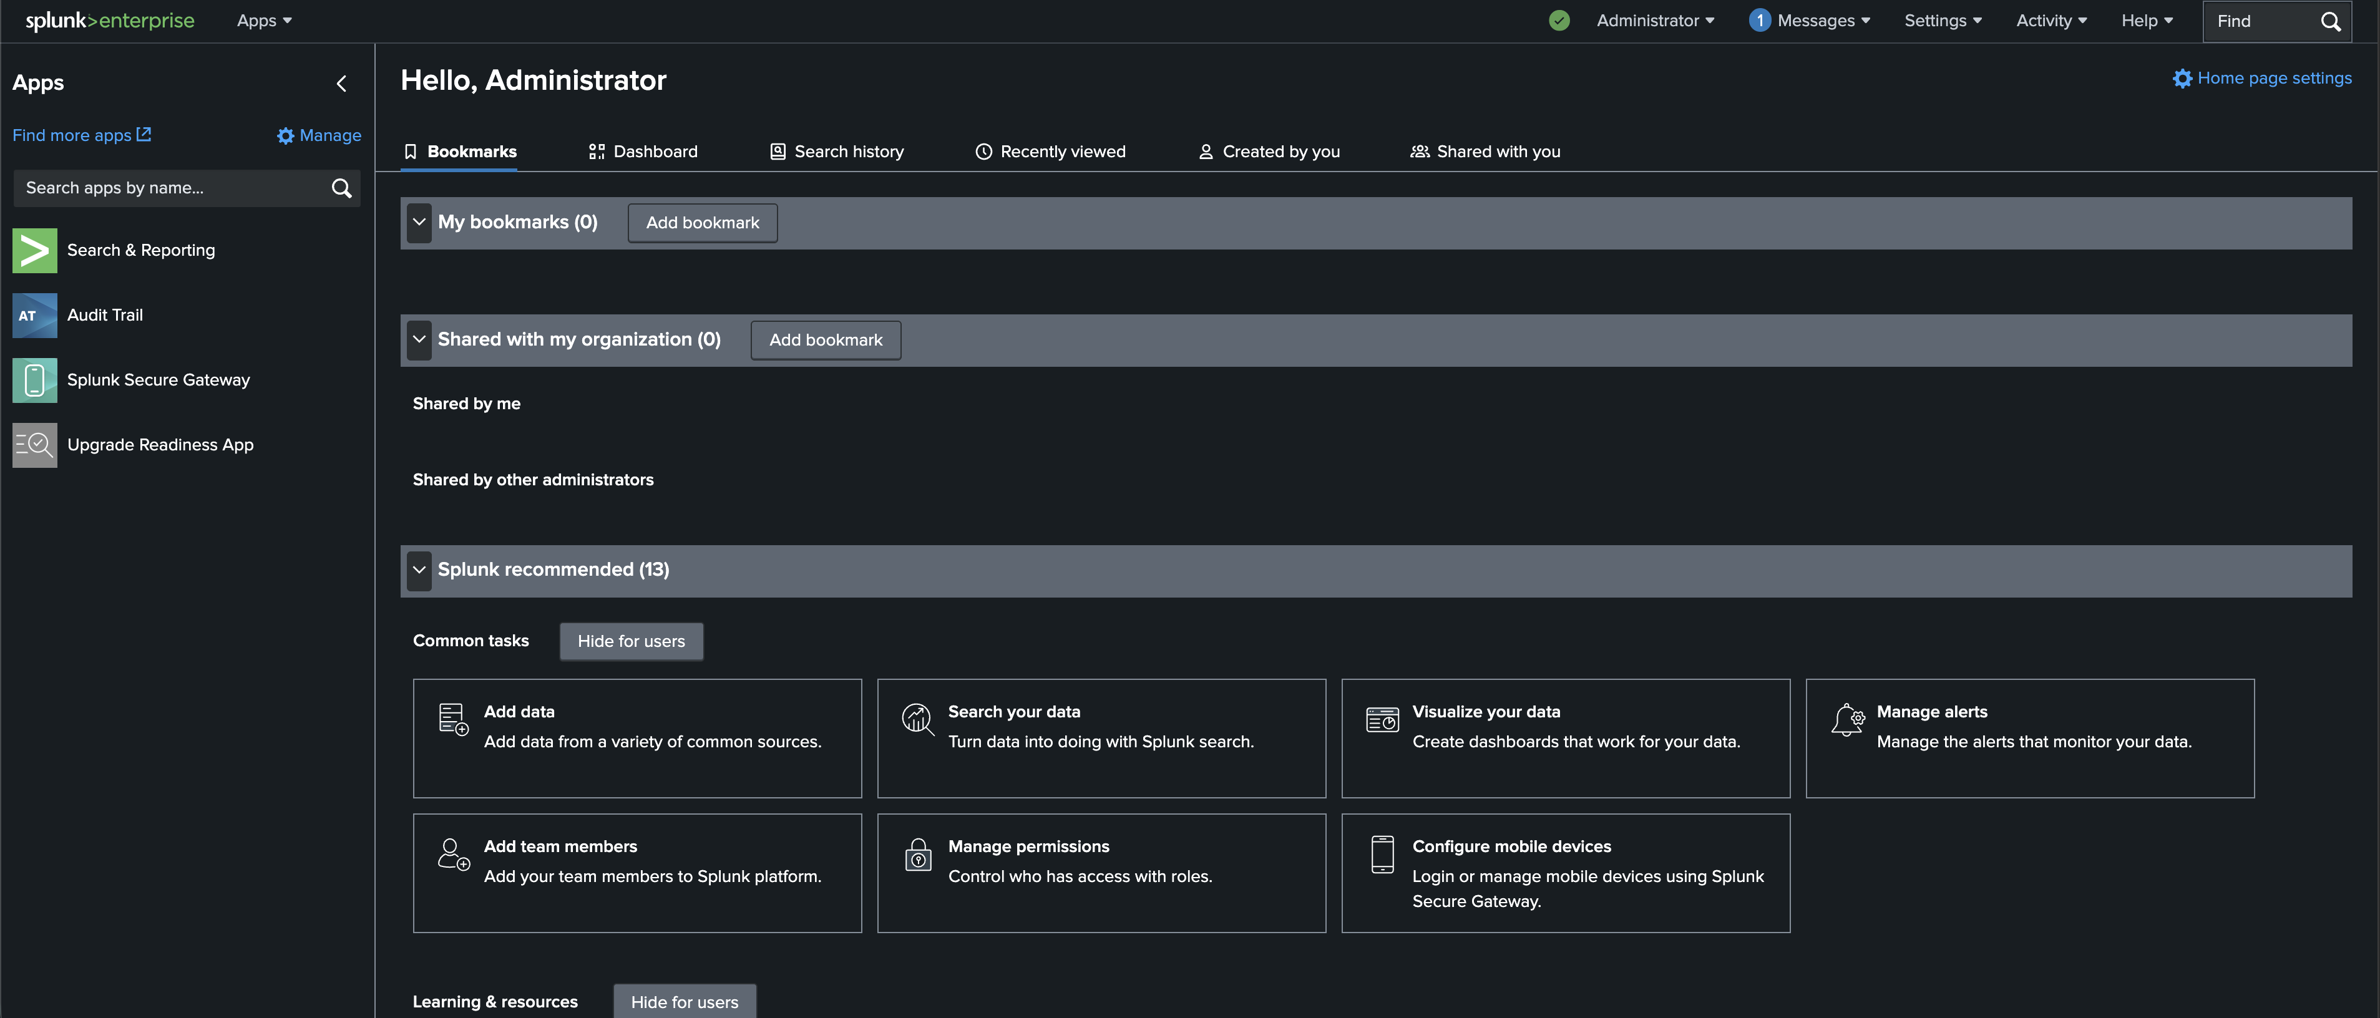This screenshot has width=2380, height=1018.
Task: Click the Shared with you people icon
Action: coord(1419,152)
